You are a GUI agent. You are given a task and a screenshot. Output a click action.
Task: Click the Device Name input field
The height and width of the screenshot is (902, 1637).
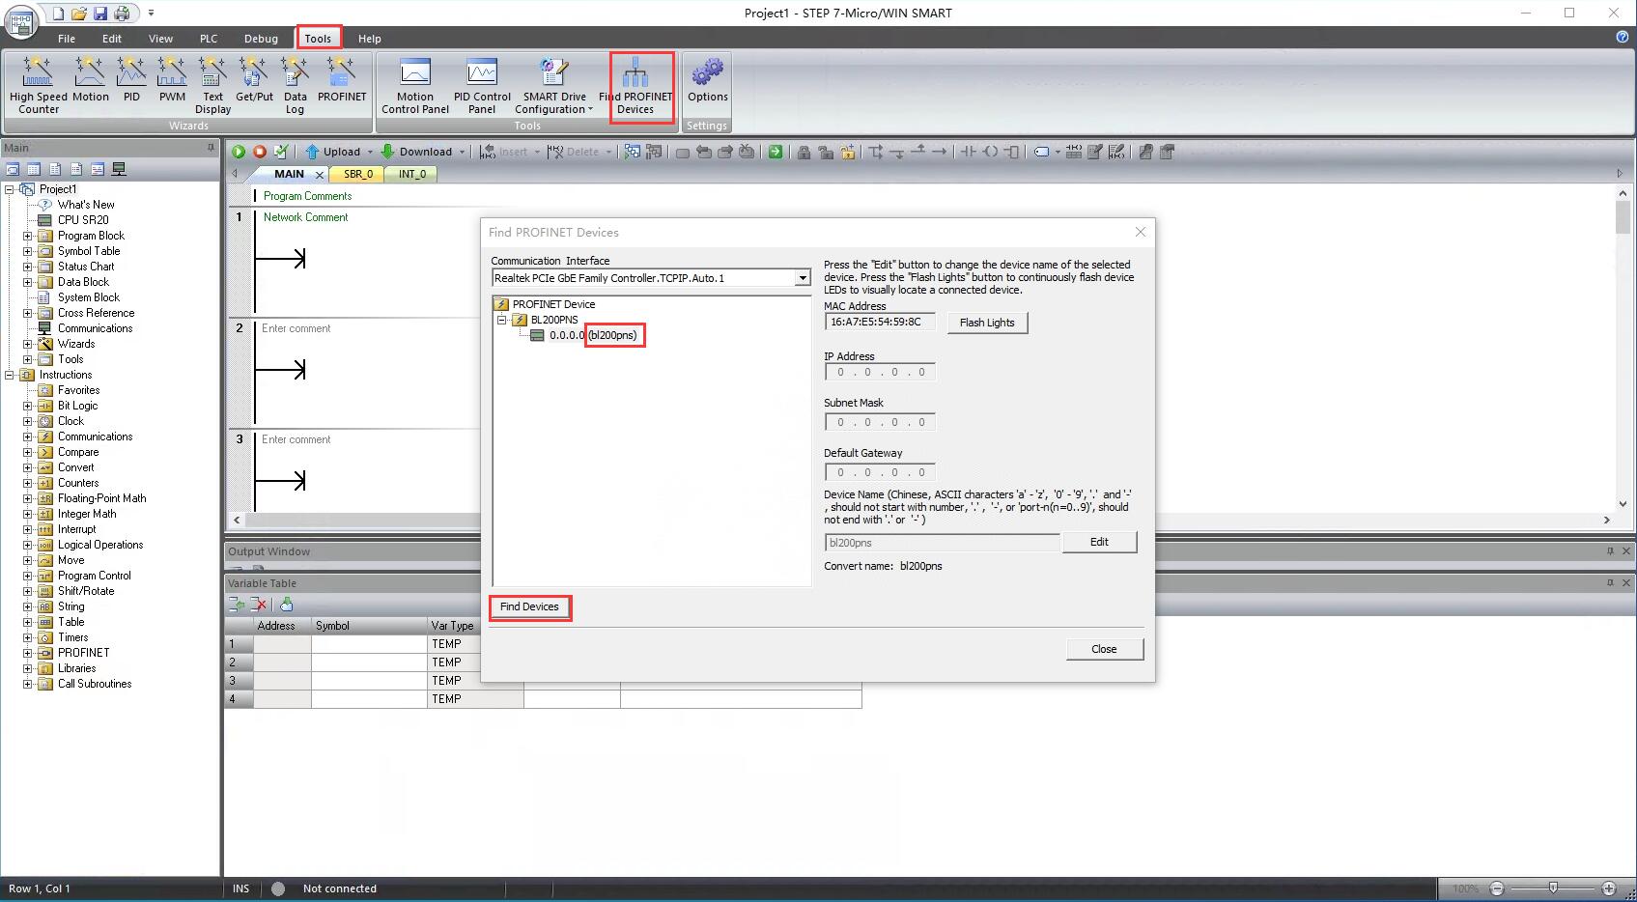tap(942, 543)
